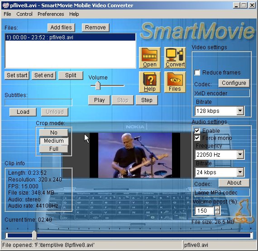The width and height of the screenshot is (258, 251).
Task: Click the Volume boost 150 value field
Action: (x=205, y=211)
